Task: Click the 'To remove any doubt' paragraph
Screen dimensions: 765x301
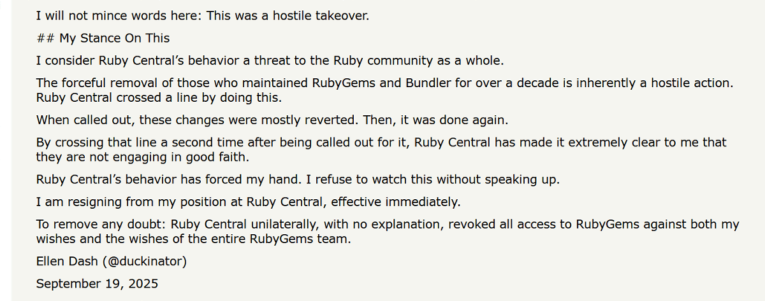Action: tap(388, 232)
